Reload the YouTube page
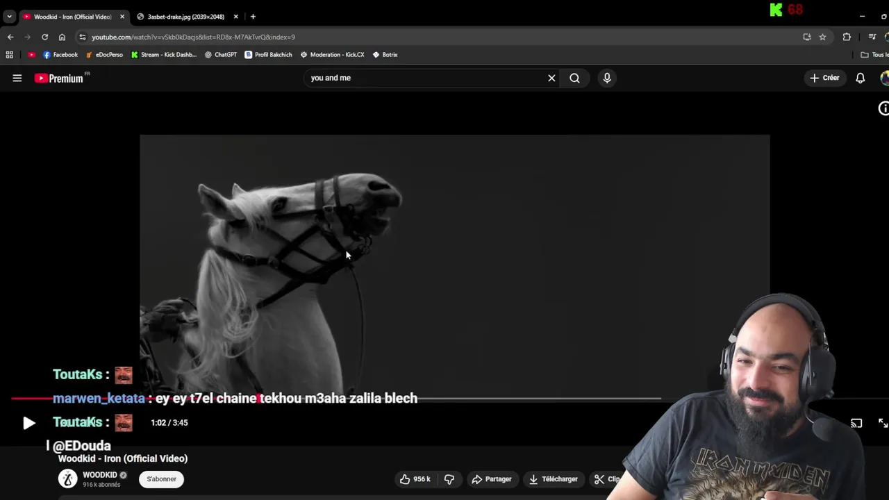 tap(44, 37)
